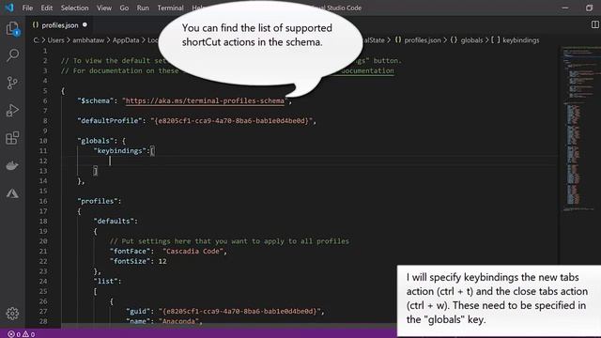
Task: Open the Explorer view in activity bar
Action: click(x=12, y=29)
